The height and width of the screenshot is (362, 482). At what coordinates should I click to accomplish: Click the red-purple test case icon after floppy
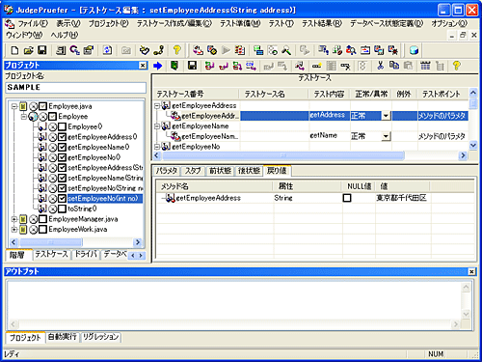point(209,66)
